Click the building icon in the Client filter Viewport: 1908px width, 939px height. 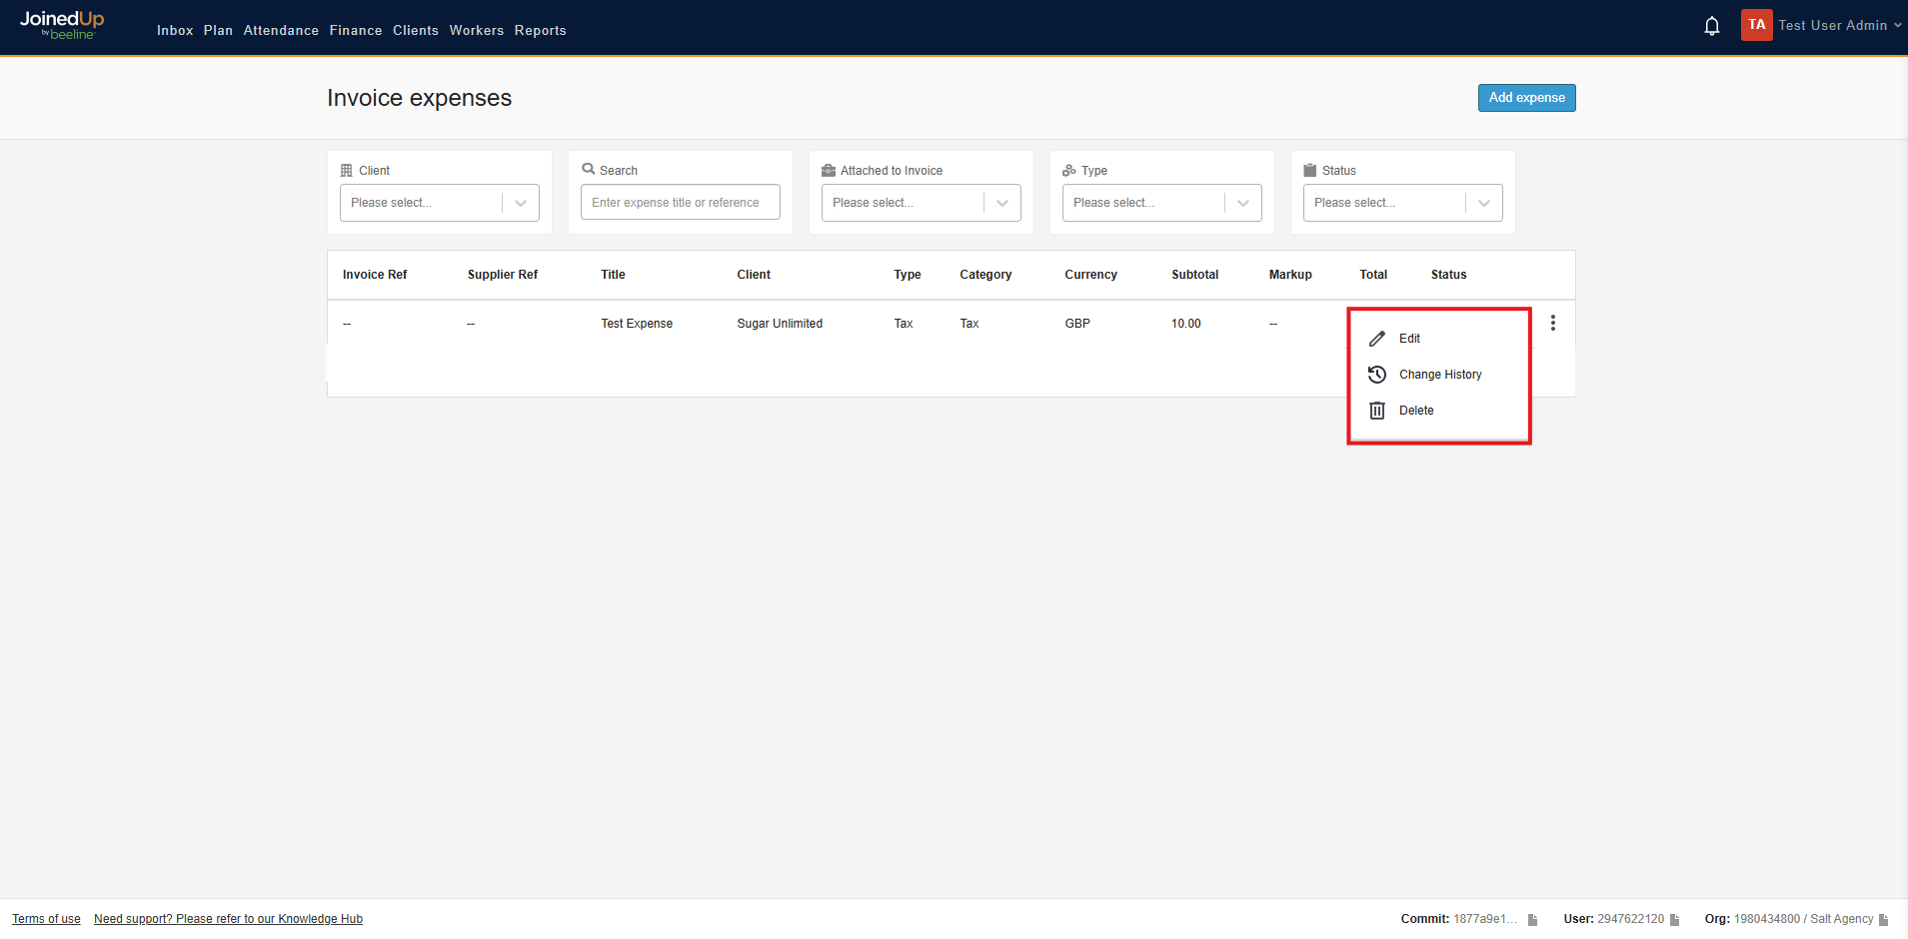[x=347, y=170]
